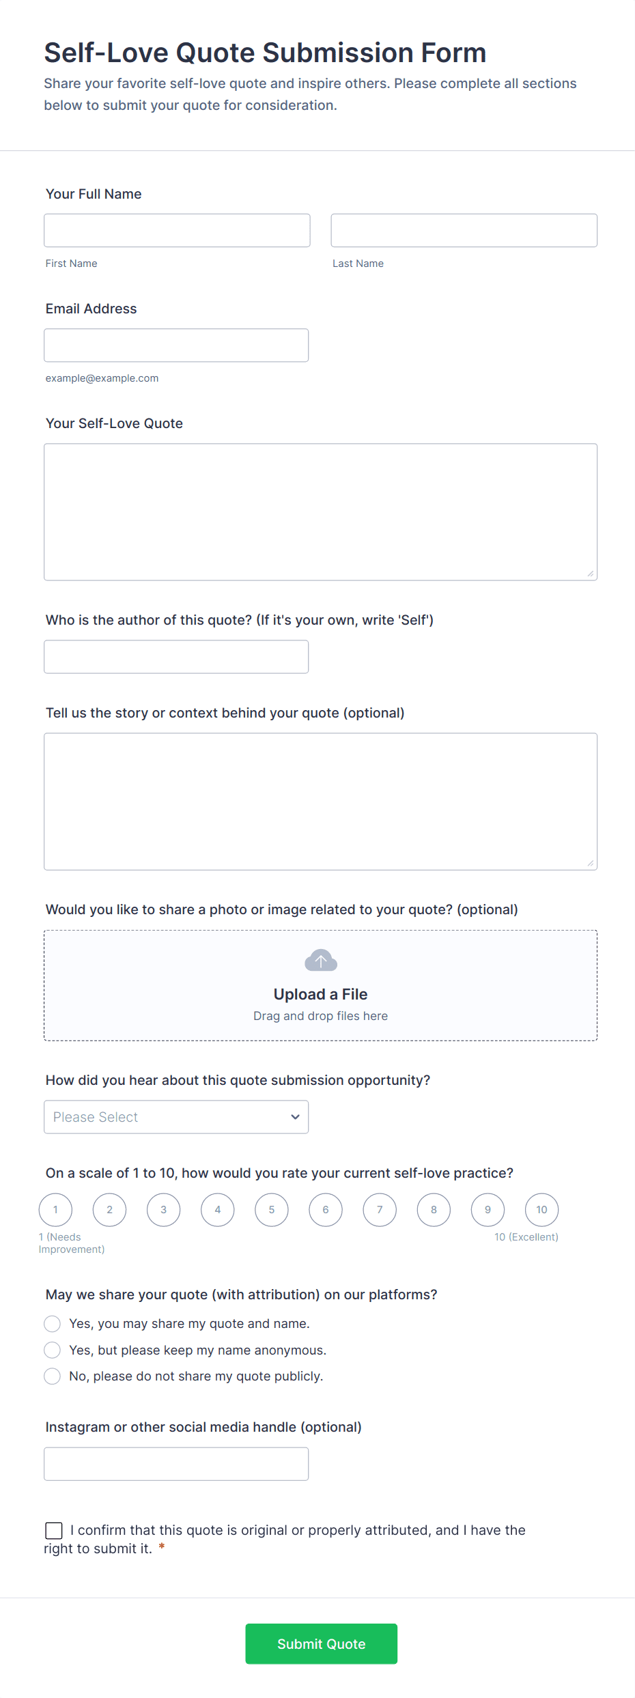The width and height of the screenshot is (635, 1698).
Task: Select rating 7 on the scale
Action: point(380,1210)
